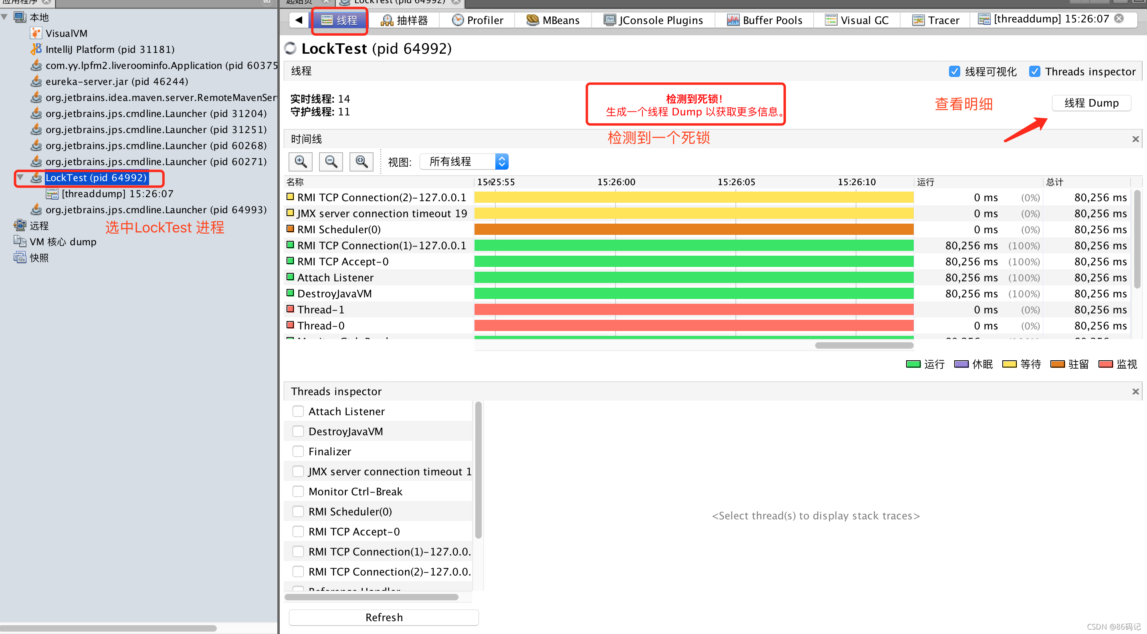Screen dimensions: 1147x634
Task: Open the Tracer tab
Action: [935, 20]
